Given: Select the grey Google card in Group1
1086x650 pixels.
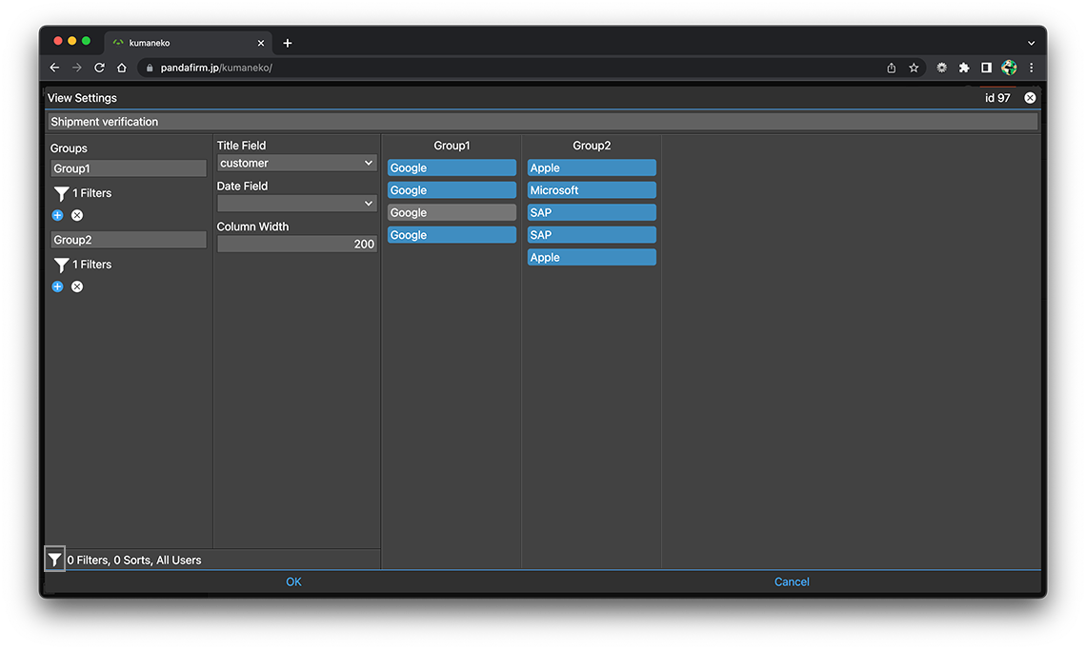Looking at the screenshot, I should (x=452, y=213).
